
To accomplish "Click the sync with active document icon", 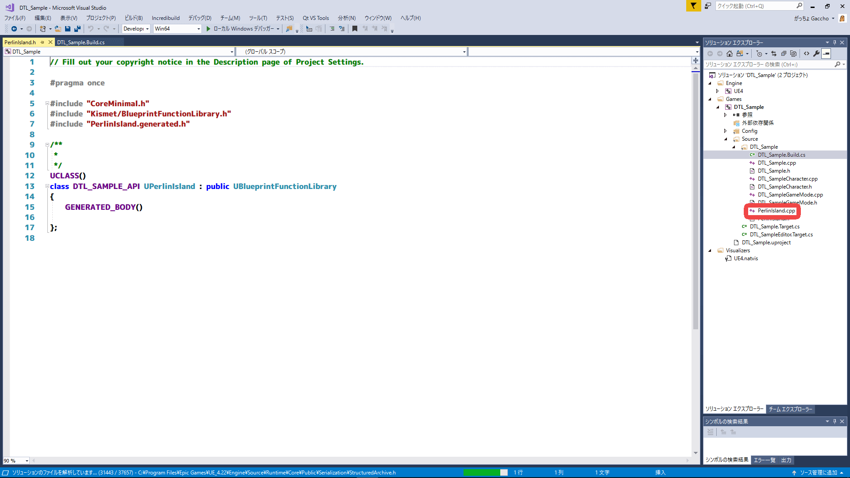I will pyautogui.click(x=774, y=54).
